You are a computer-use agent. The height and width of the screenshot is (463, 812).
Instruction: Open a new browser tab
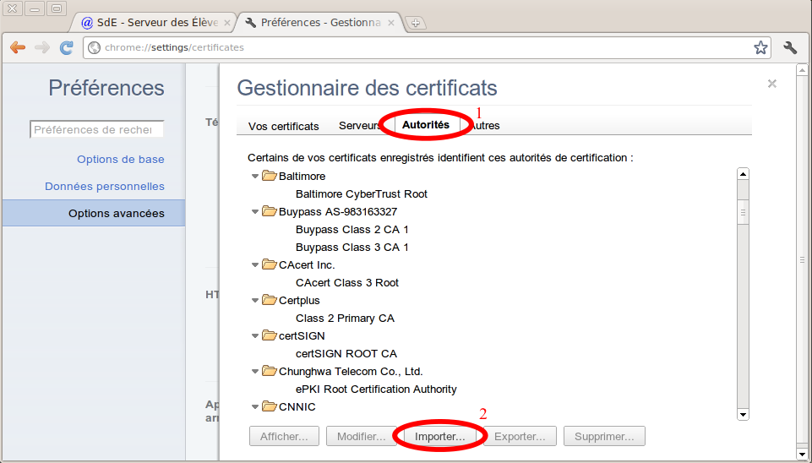point(417,23)
